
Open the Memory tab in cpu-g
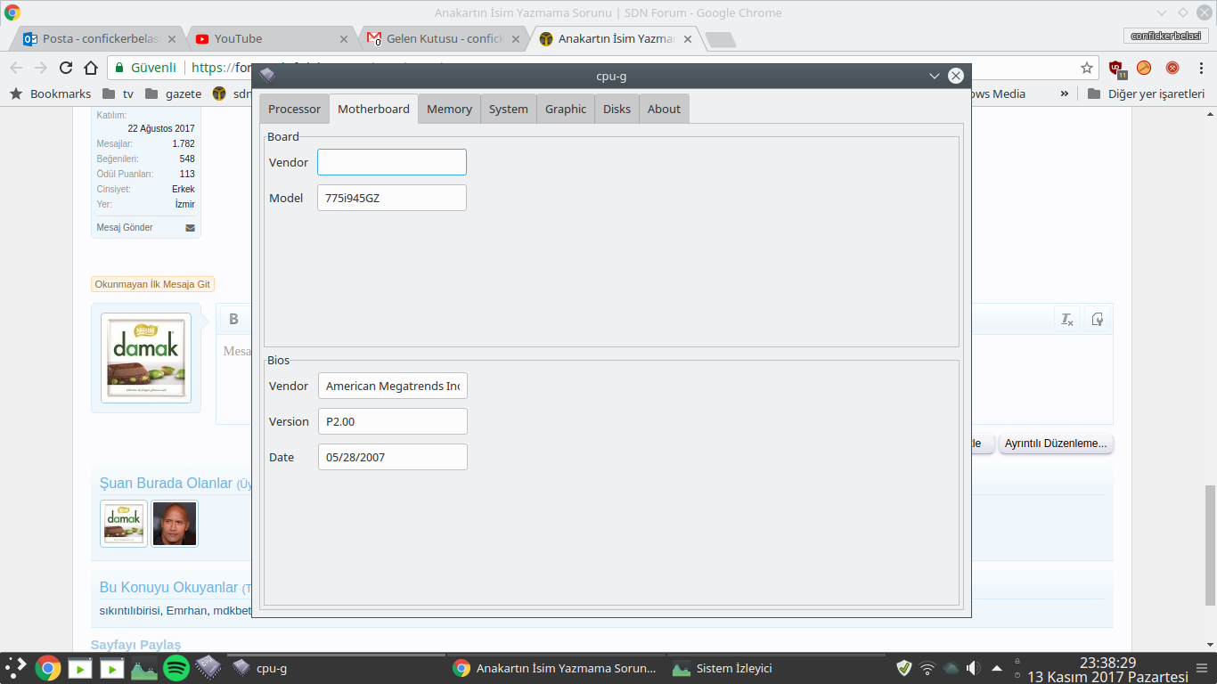click(449, 109)
